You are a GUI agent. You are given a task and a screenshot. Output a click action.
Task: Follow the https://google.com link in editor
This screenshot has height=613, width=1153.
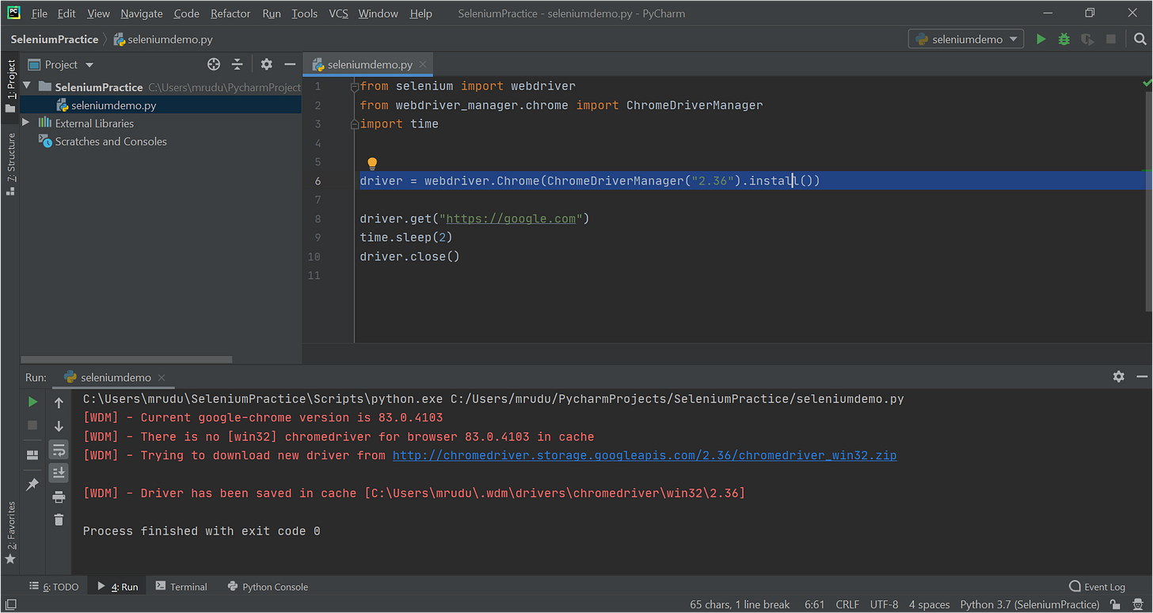pos(511,218)
